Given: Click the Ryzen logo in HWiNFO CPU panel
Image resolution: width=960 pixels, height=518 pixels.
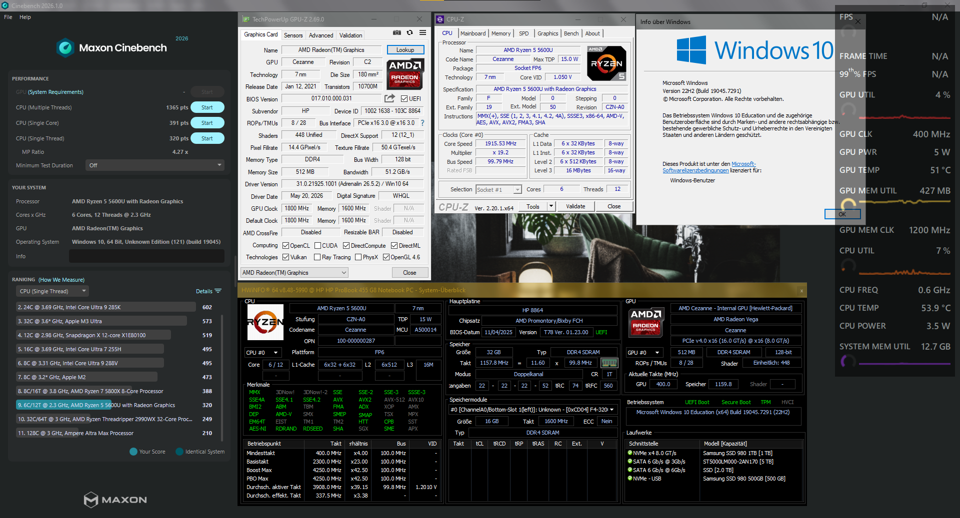Looking at the screenshot, I should 265,322.
